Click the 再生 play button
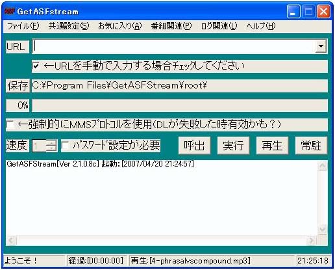This screenshot has height=270, width=335. [x=272, y=146]
